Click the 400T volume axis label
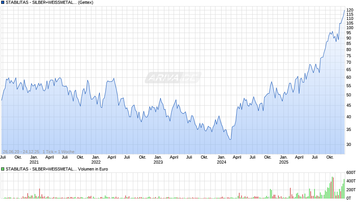Screen dimensions: 361x202 click(351, 181)
